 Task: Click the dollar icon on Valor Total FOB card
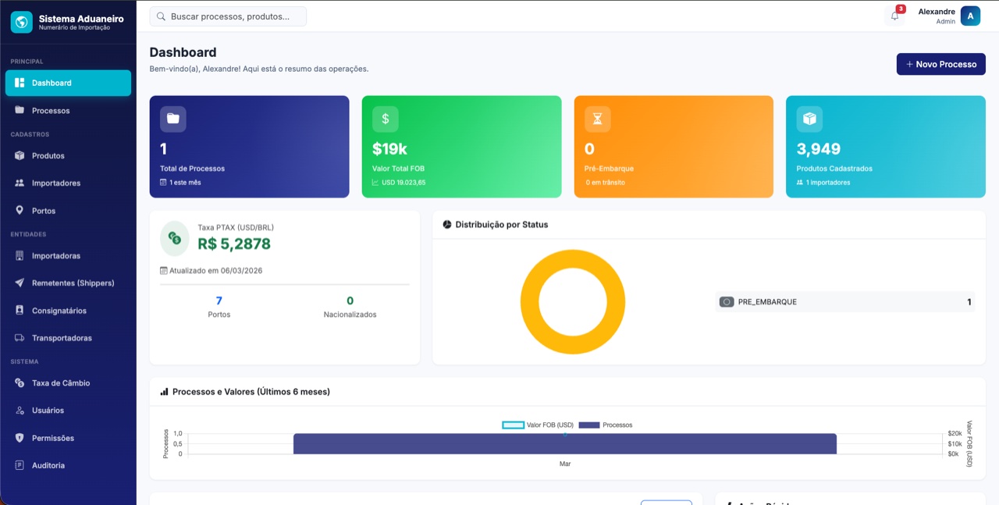[386, 119]
